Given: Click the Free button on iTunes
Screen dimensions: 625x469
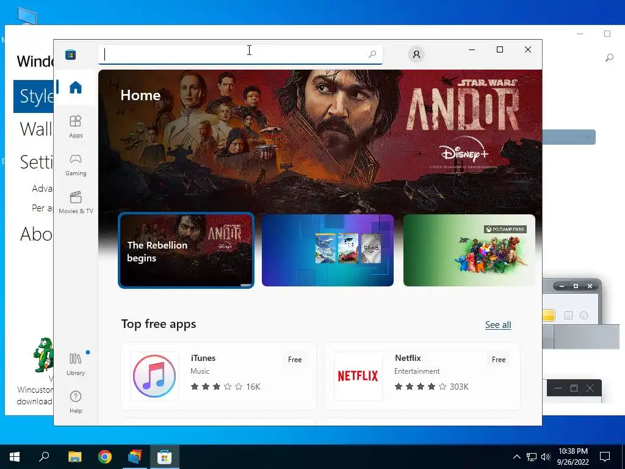Looking at the screenshot, I should point(295,359).
